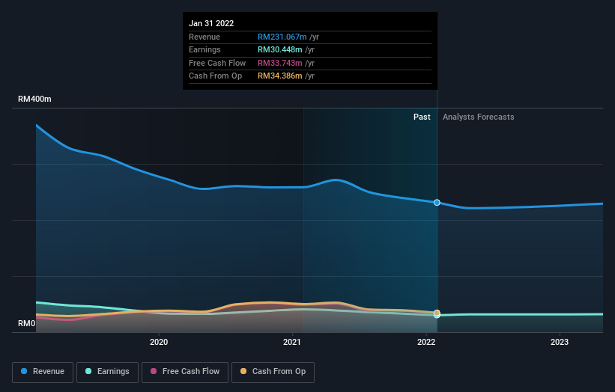Image resolution: width=615 pixels, height=392 pixels.
Task: Click the 2023 x-axis label
Action: [x=560, y=342]
